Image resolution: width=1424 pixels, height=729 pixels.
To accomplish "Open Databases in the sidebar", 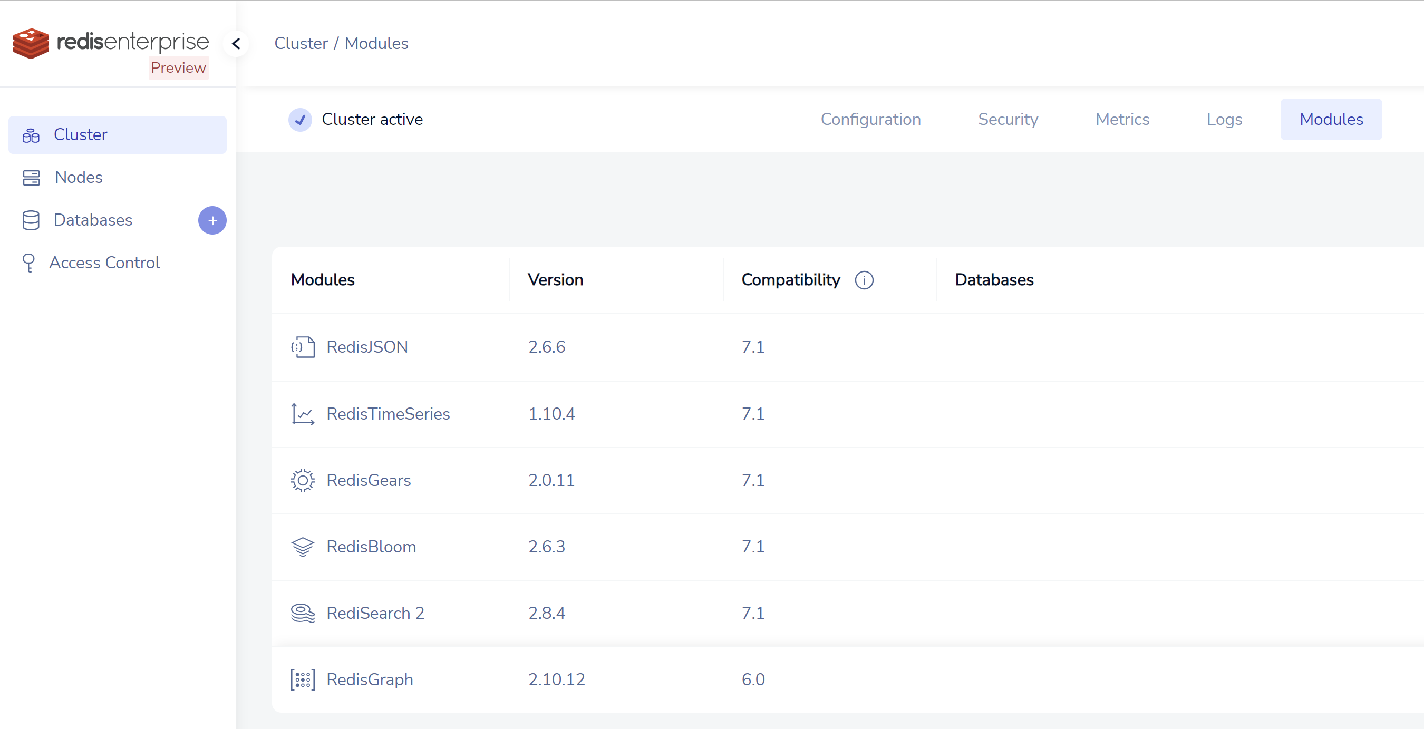I will (93, 220).
